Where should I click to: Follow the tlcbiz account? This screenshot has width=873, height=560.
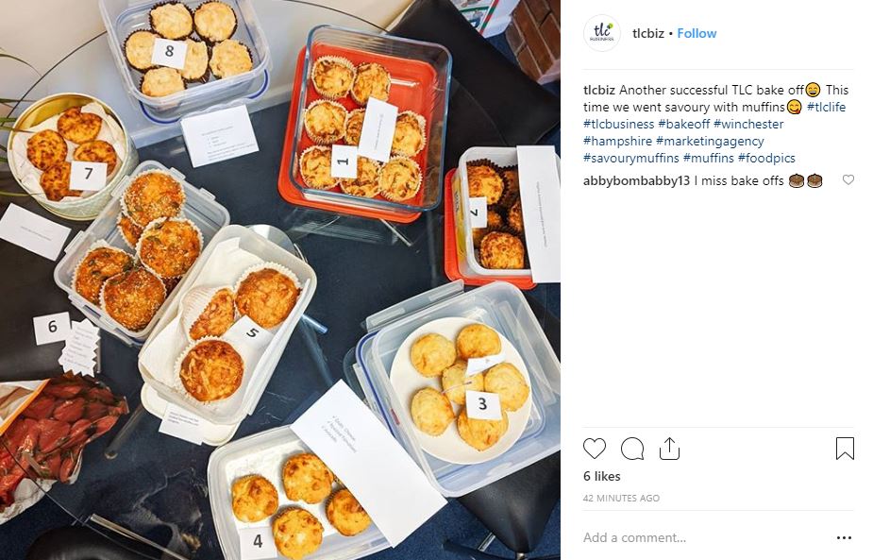tap(697, 33)
